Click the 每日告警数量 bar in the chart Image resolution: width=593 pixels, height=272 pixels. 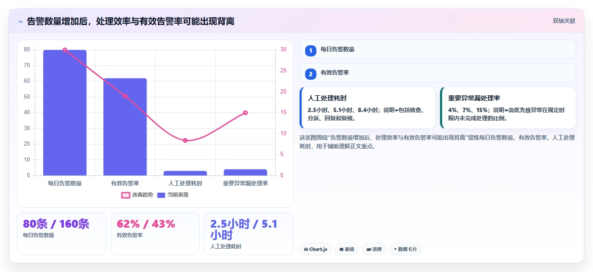pyautogui.click(x=65, y=113)
